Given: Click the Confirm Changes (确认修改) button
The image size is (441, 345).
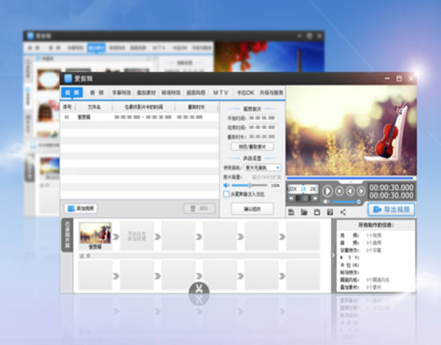Looking at the screenshot, I should 252,209.
